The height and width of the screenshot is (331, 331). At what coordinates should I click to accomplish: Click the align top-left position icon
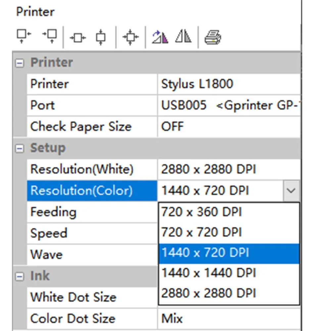(x=24, y=37)
